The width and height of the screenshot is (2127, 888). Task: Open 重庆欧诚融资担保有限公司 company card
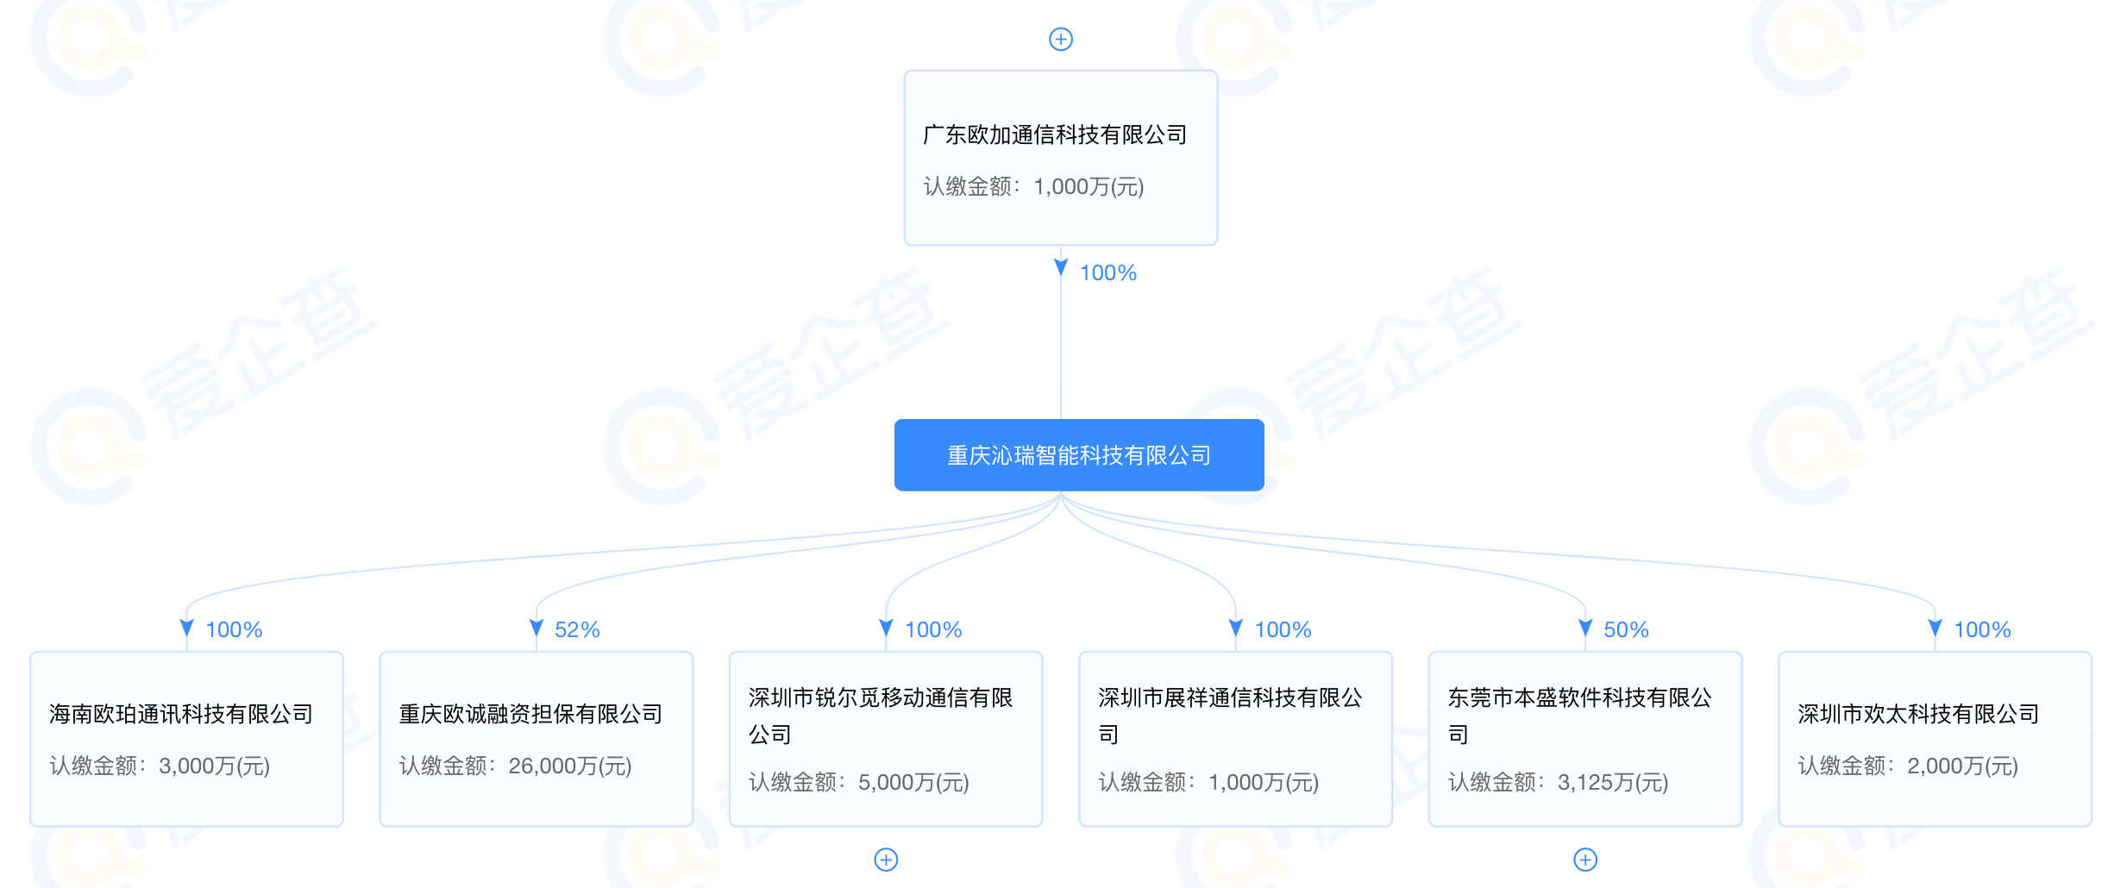(536, 739)
